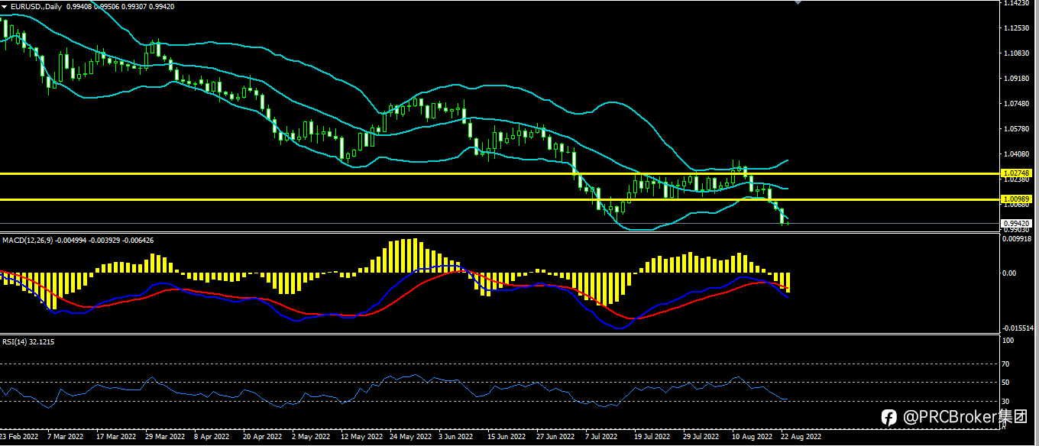Click the 10 Aug 2022 date label
Screen dimensions: 1039x446
[x=752, y=438]
